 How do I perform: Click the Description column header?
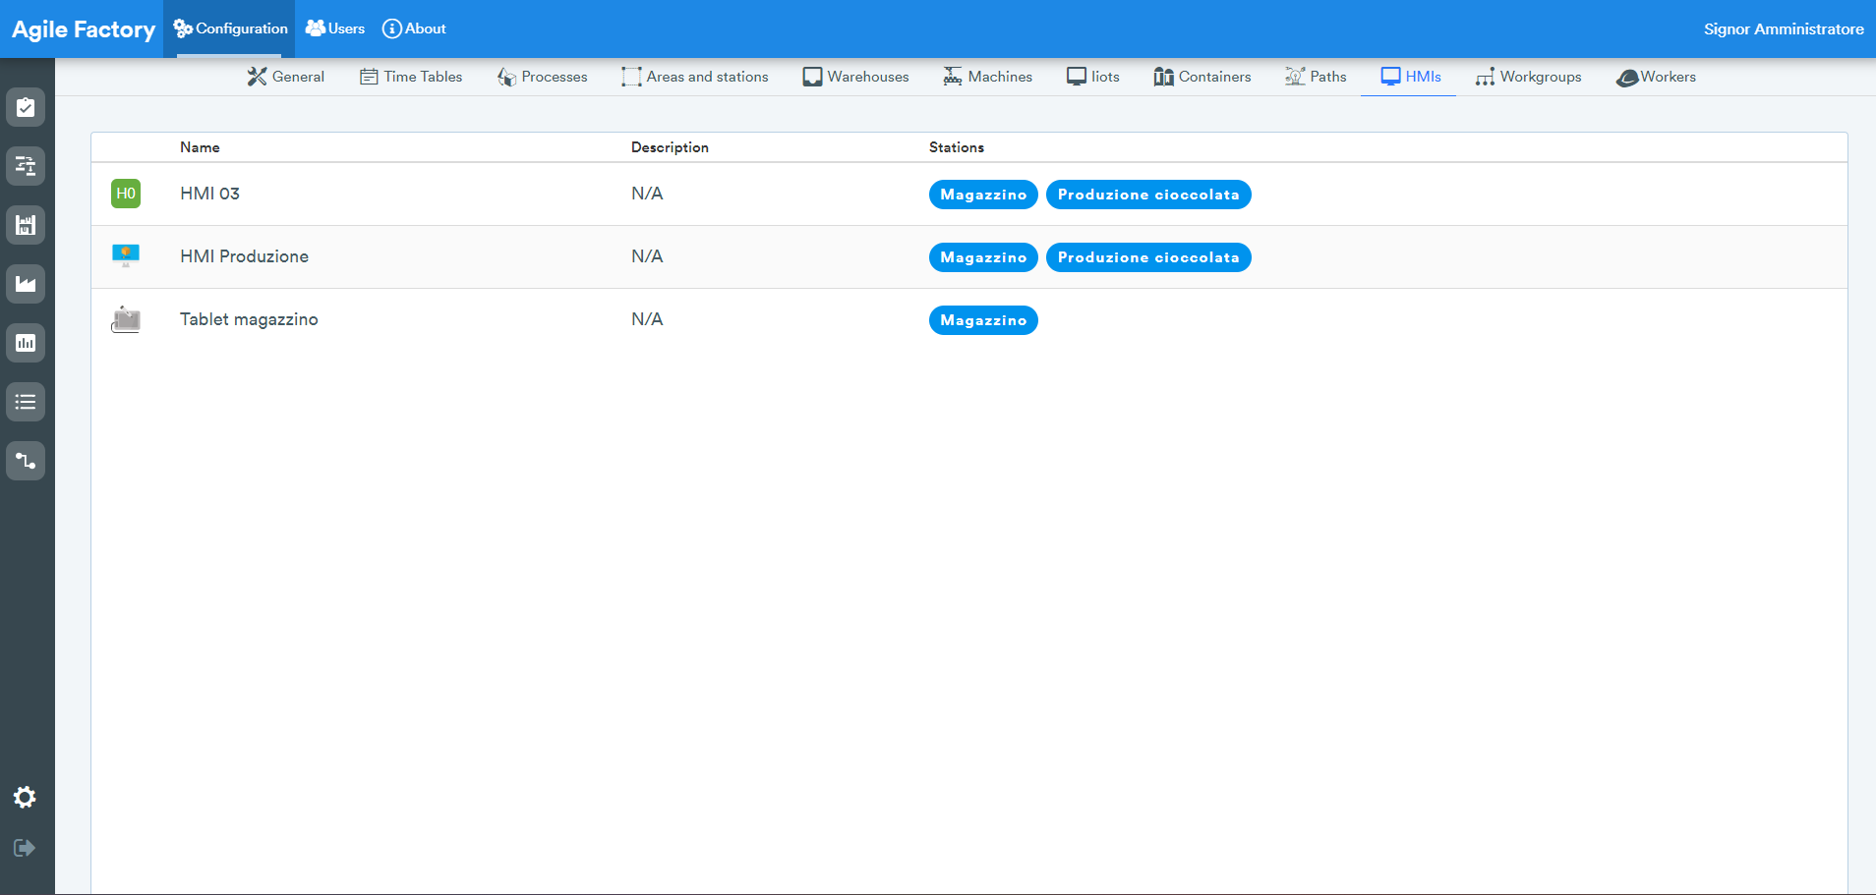click(670, 147)
